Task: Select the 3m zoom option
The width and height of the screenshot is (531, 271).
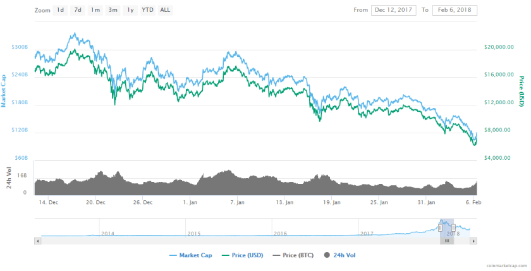Action: [x=113, y=10]
